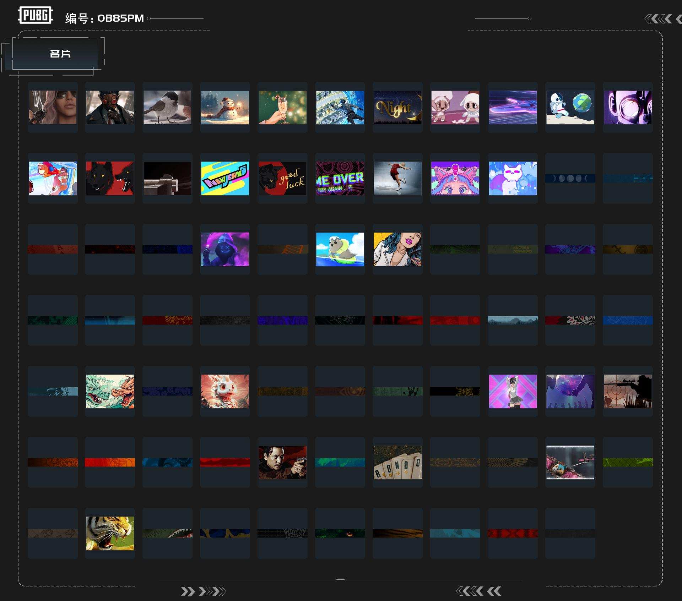Select the snowman name card
The image size is (682, 601).
(225, 107)
